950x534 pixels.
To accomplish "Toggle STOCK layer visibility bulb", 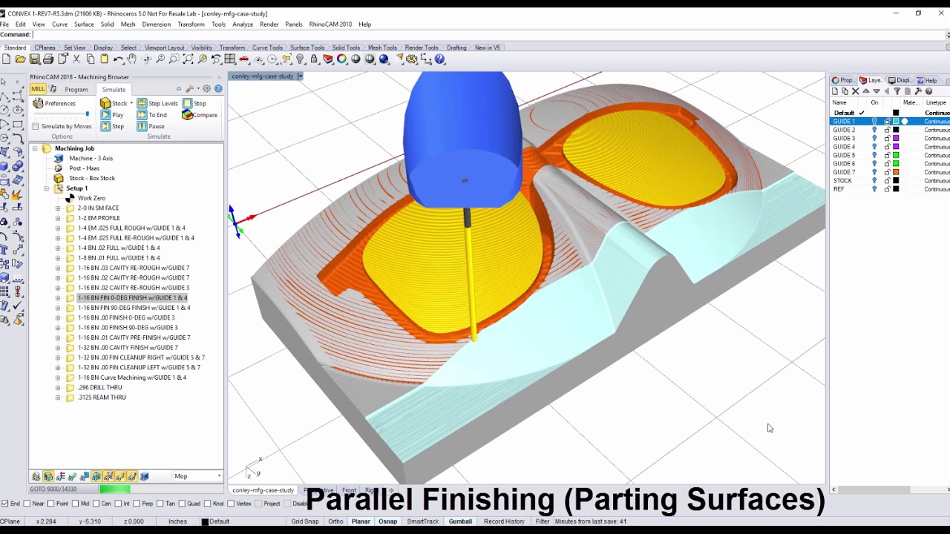I will point(874,181).
